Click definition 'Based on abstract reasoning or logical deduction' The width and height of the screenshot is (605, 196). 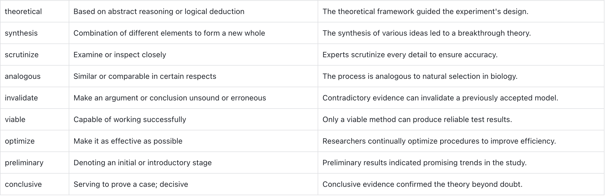pyautogui.click(x=159, y=12)
